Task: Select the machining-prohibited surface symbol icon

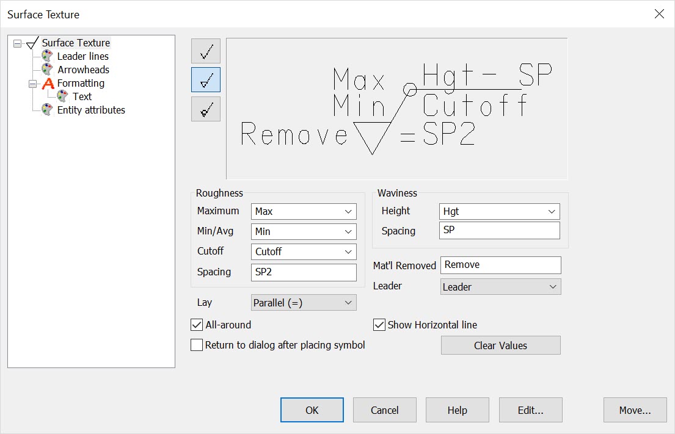Action: pyautogui.click(x=205, y=108)
